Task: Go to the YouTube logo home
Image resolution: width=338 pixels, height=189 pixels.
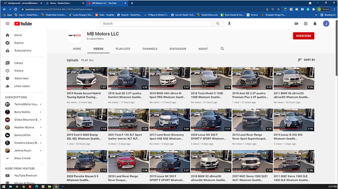Action: [23, 24]
